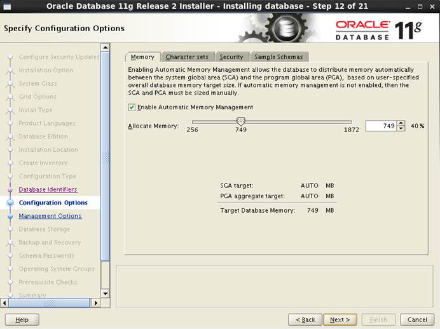Go to previous step with Back button
Screen dimensions: 440x329
point(305,319)
